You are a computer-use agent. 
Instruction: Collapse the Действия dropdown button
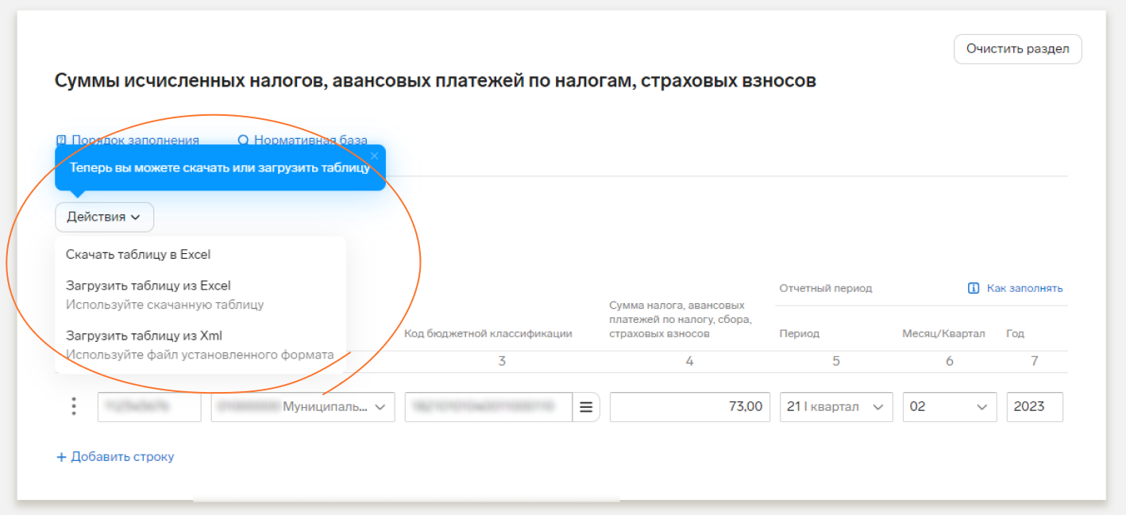[x=104, y=217]
